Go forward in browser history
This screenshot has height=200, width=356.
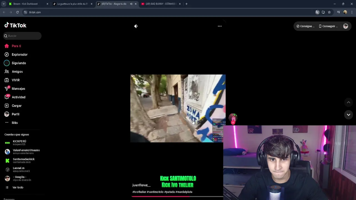click(11, 12)
